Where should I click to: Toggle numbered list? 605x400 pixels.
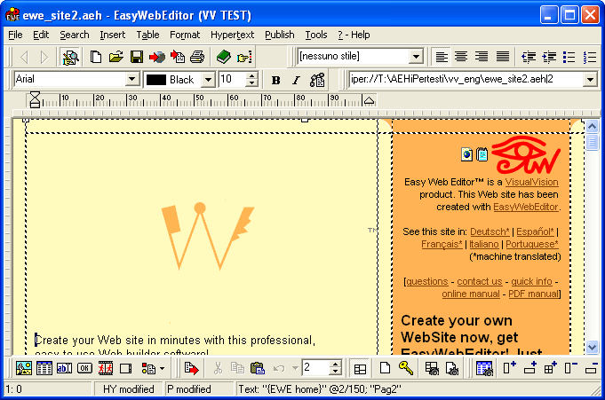590,57
